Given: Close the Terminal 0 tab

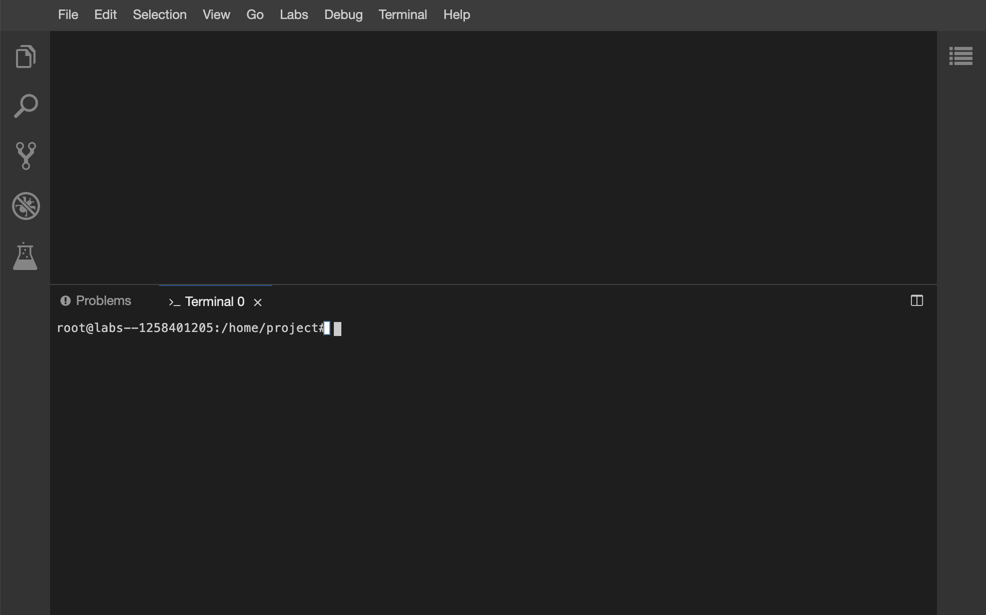Looking at the screenshot, I should tap(258, 302).
